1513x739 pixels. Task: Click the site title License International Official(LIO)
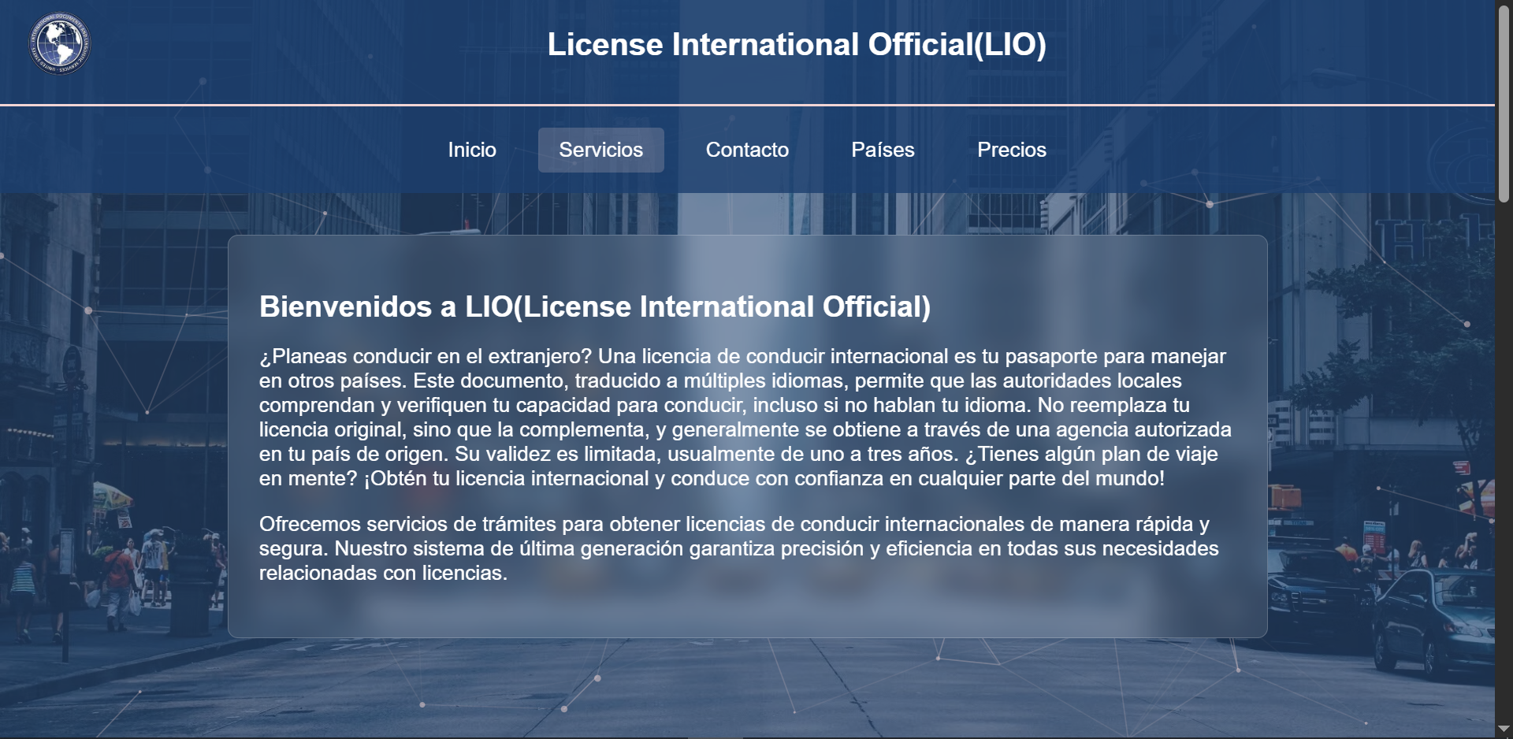click(798, 45)
